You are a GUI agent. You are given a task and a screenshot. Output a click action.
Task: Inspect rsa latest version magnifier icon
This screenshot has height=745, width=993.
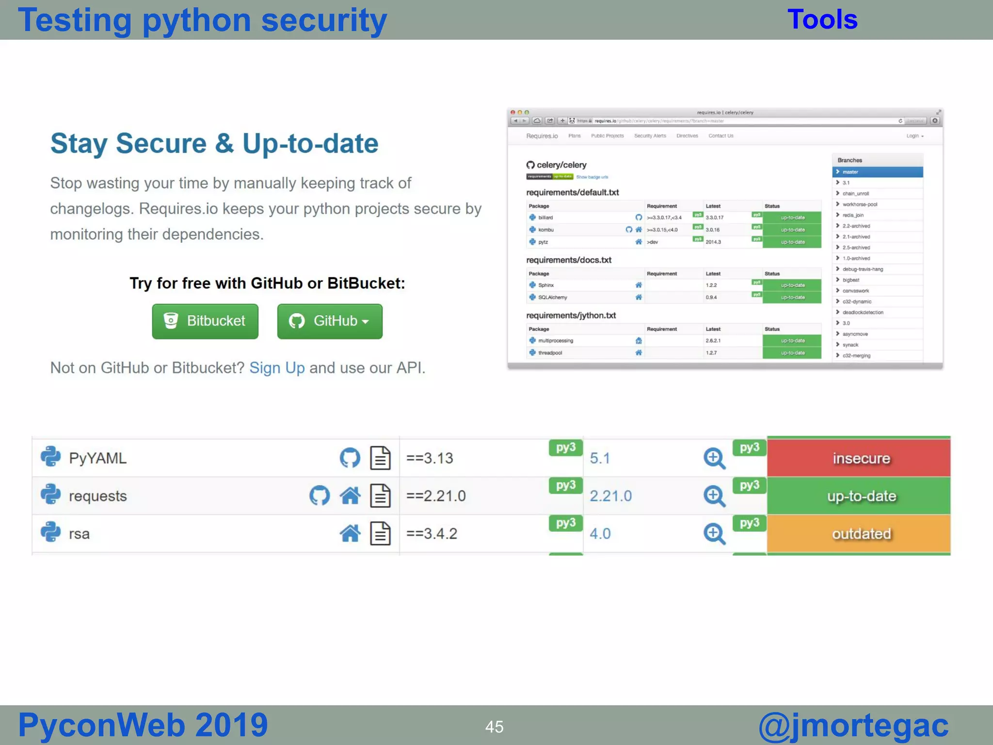714,534
